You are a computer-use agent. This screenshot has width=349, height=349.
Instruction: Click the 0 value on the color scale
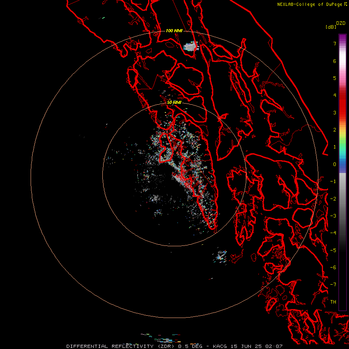click(x=335, y=164)
